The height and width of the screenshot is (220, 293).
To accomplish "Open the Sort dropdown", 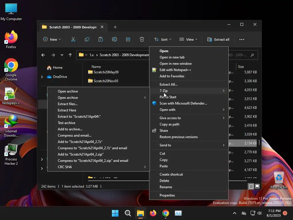I will 163,40.
